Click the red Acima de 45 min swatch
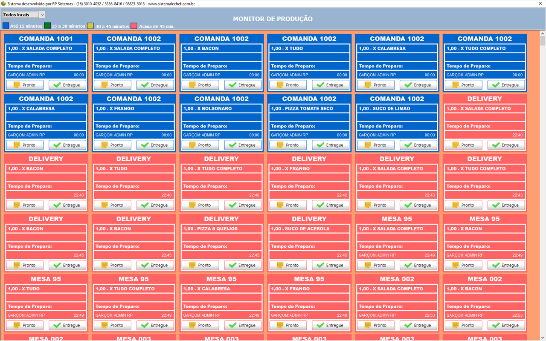This screenshot has width=546, height=341. [134, 26]
